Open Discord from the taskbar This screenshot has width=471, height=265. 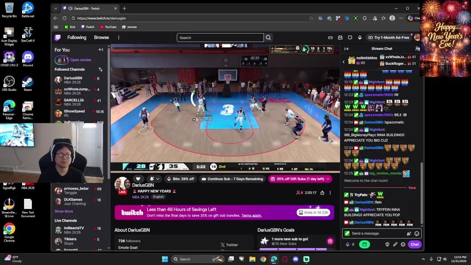click(x=295, y=259)
